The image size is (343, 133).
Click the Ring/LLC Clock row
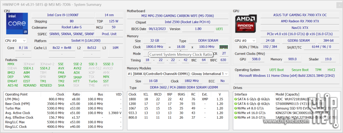[x=63, y=127]
